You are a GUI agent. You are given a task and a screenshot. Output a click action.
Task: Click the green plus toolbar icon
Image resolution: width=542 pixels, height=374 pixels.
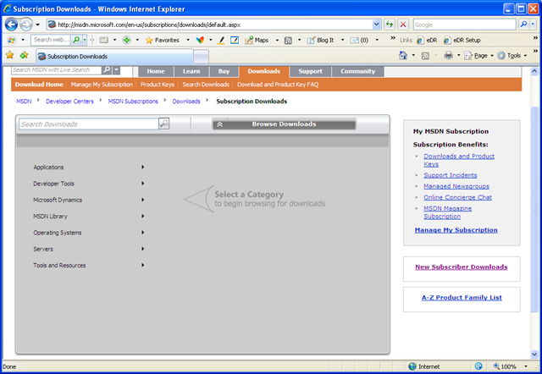click(126, 40)
